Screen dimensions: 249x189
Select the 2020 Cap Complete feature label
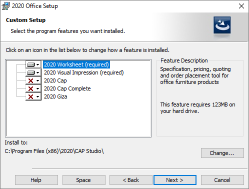pos(67,88)
